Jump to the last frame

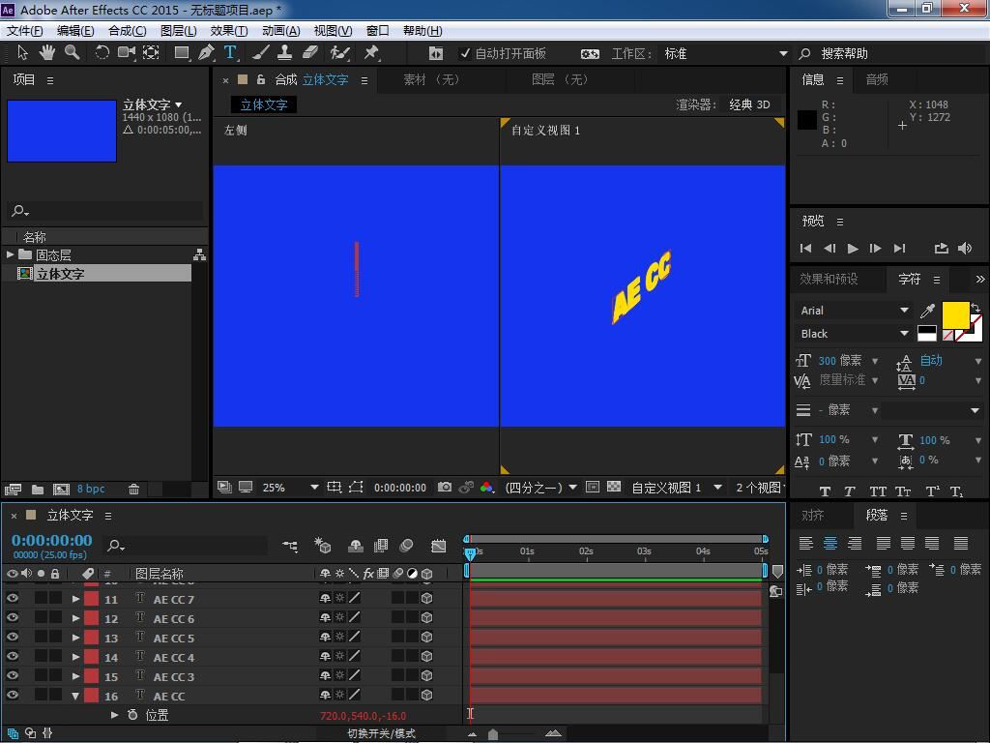(x=900, y=249)
